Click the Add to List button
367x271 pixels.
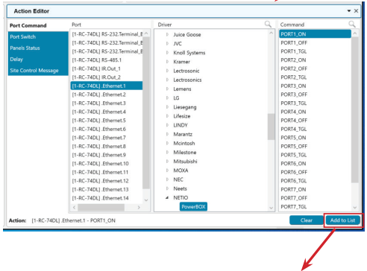tap(342, 220)
